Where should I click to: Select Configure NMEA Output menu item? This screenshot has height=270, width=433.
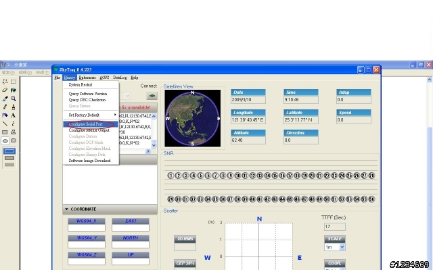tap(91, 130)
